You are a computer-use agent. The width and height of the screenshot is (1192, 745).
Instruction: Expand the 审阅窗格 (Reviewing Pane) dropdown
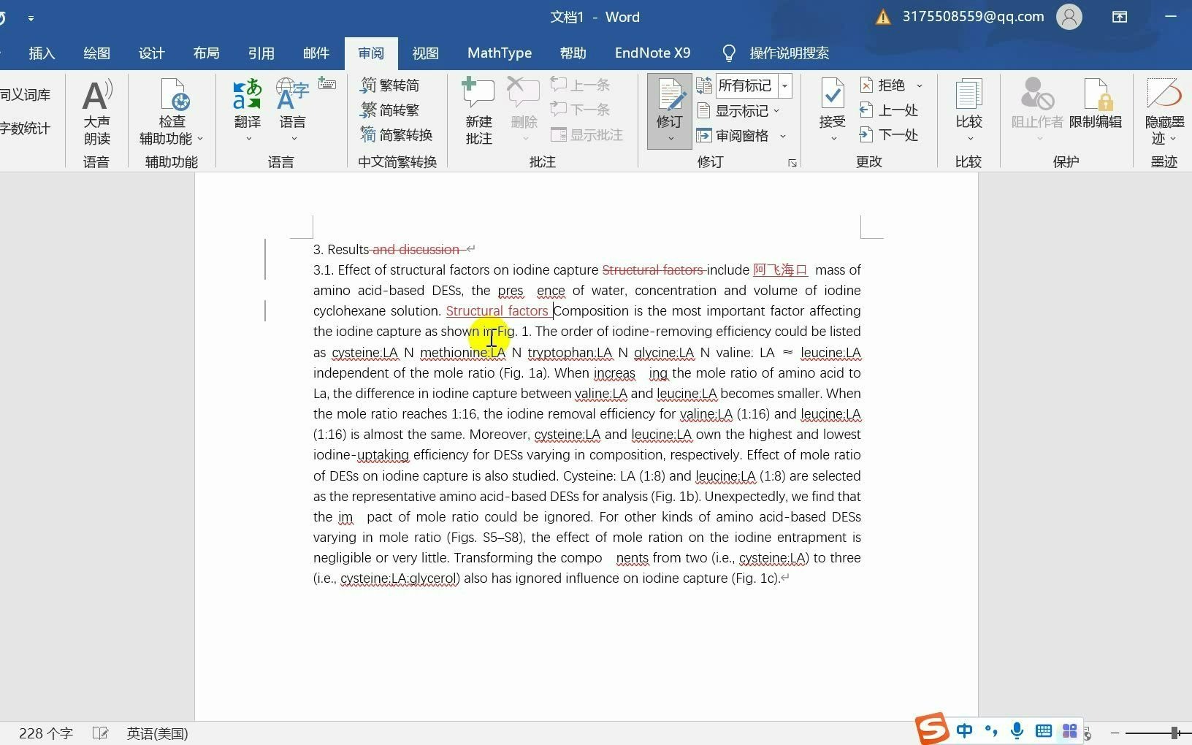782,136
